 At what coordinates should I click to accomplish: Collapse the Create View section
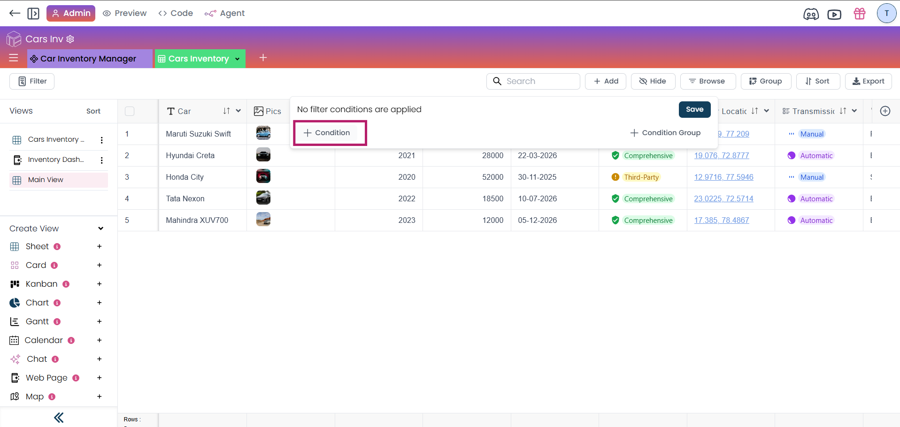click(100, 229)
